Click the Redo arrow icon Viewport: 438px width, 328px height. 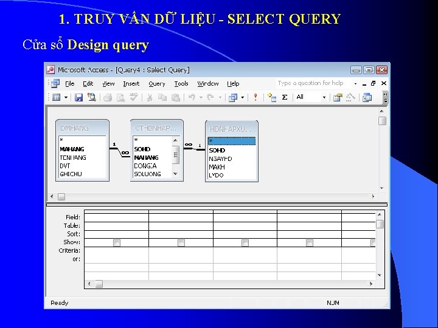point(210,97)
